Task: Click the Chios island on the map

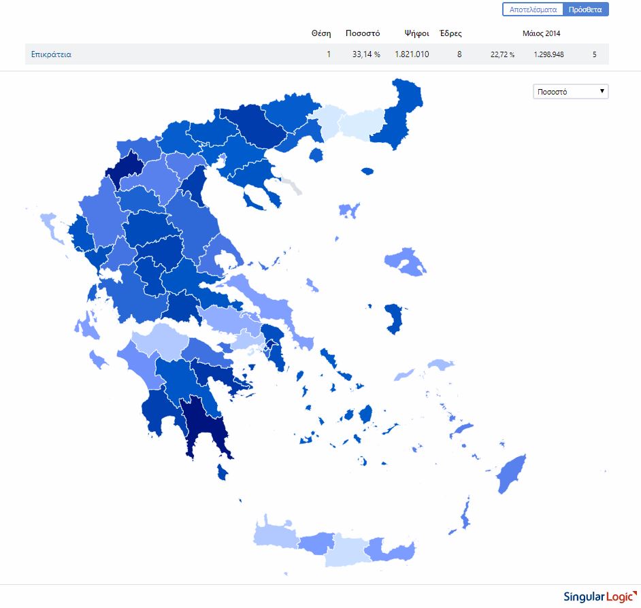Action: pos(394,318)
